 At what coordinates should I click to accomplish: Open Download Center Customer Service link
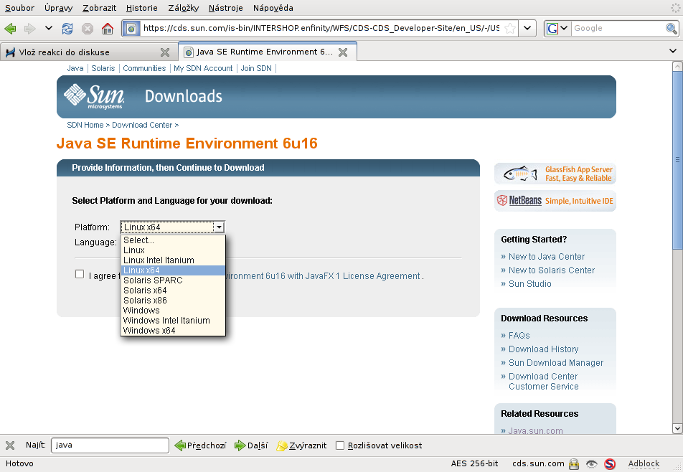[544, 382]
